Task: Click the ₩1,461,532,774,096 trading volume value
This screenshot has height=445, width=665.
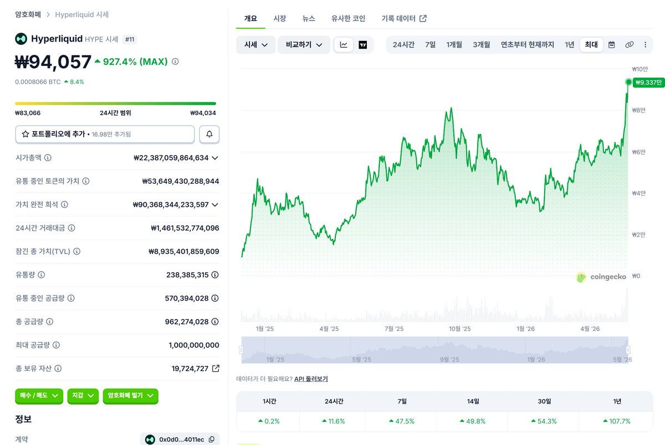Action: pyautogui.click(x=185, y=227)
